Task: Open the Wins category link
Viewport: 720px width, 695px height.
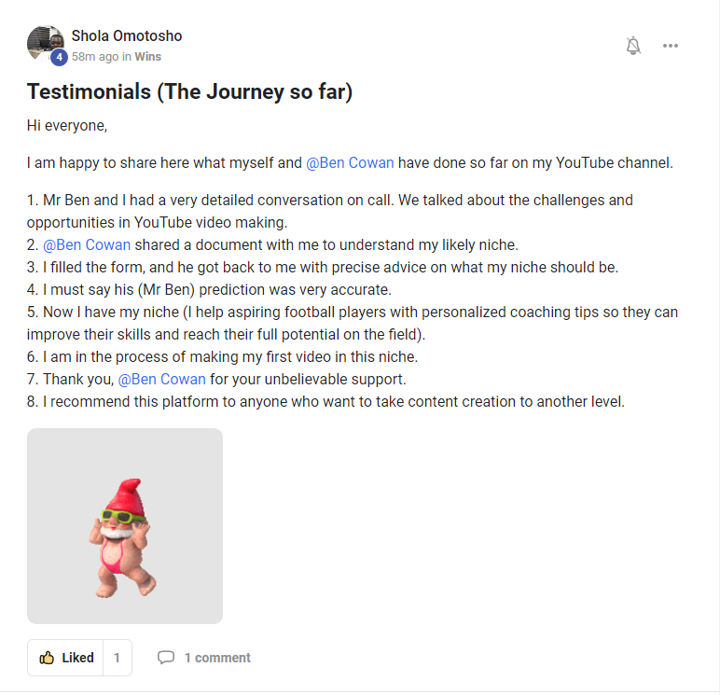Action: point(148,57)
